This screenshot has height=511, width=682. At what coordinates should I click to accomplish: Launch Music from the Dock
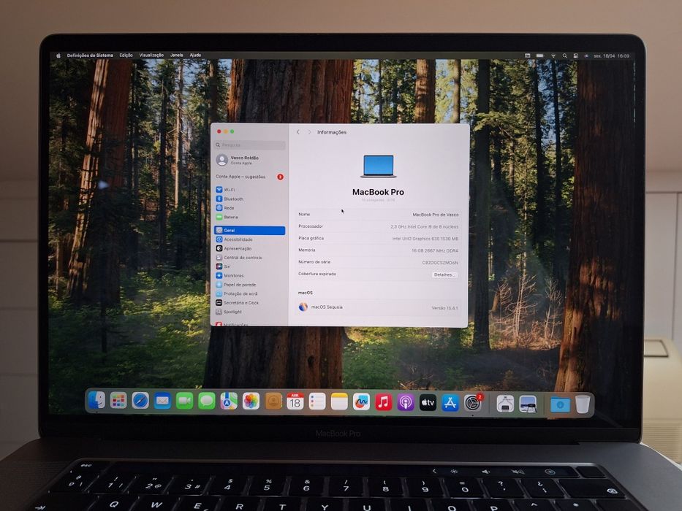[x=384, y=402]
